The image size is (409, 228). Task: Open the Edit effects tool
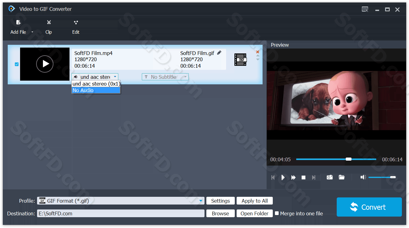(76, 22)
